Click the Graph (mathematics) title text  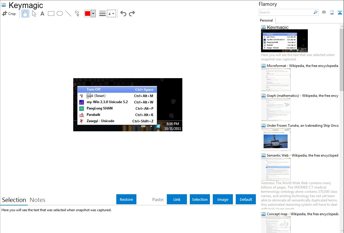[302, 96]
